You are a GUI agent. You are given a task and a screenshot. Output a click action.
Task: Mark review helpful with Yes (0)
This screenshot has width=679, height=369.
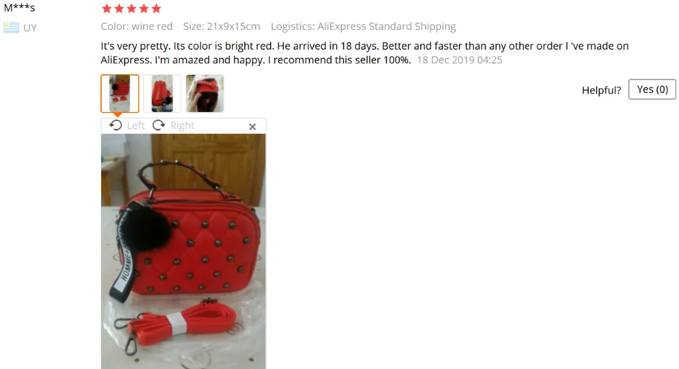[x=652, y=89]
